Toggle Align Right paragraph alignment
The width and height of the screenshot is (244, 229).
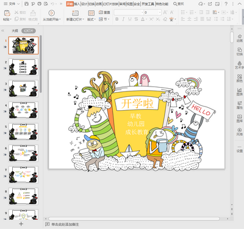(196, 19)
